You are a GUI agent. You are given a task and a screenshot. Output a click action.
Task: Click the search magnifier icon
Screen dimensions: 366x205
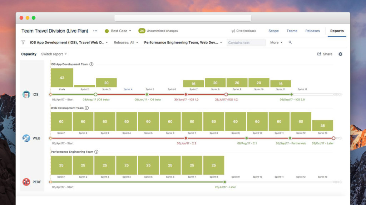pyautogui.click(x=290, y=42)
